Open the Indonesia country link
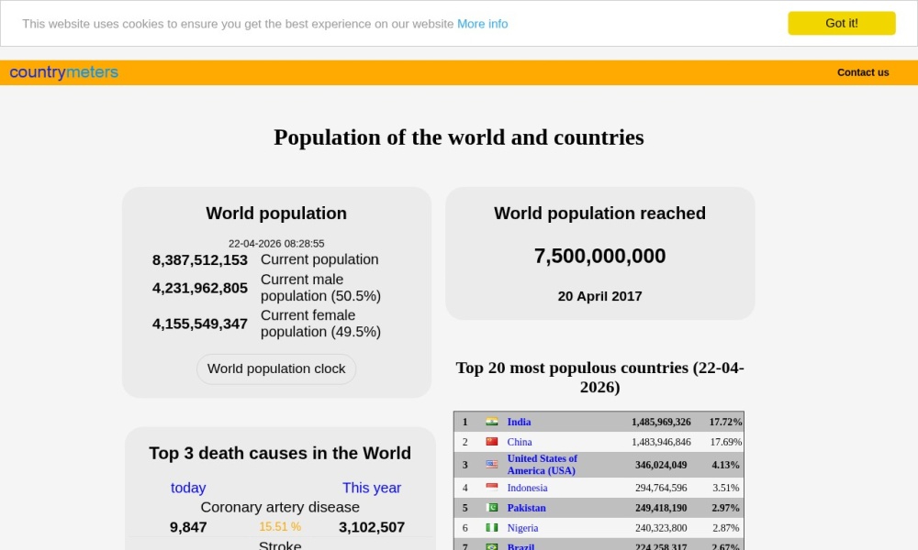This screenshot has height=550, width=918. pos(527,488)
